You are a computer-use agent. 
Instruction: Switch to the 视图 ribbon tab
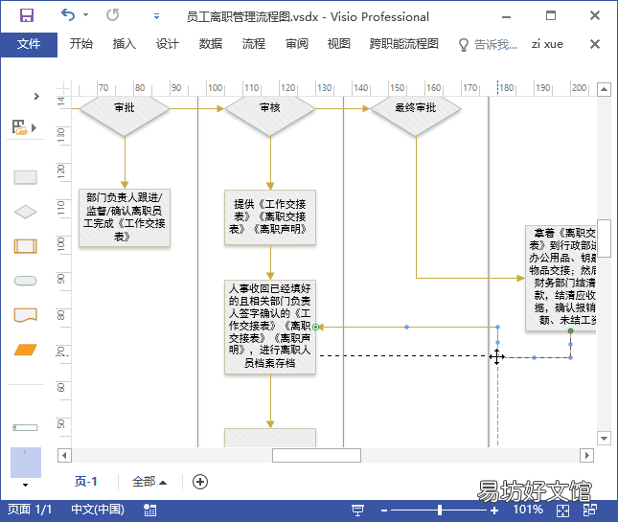[339, 44]
